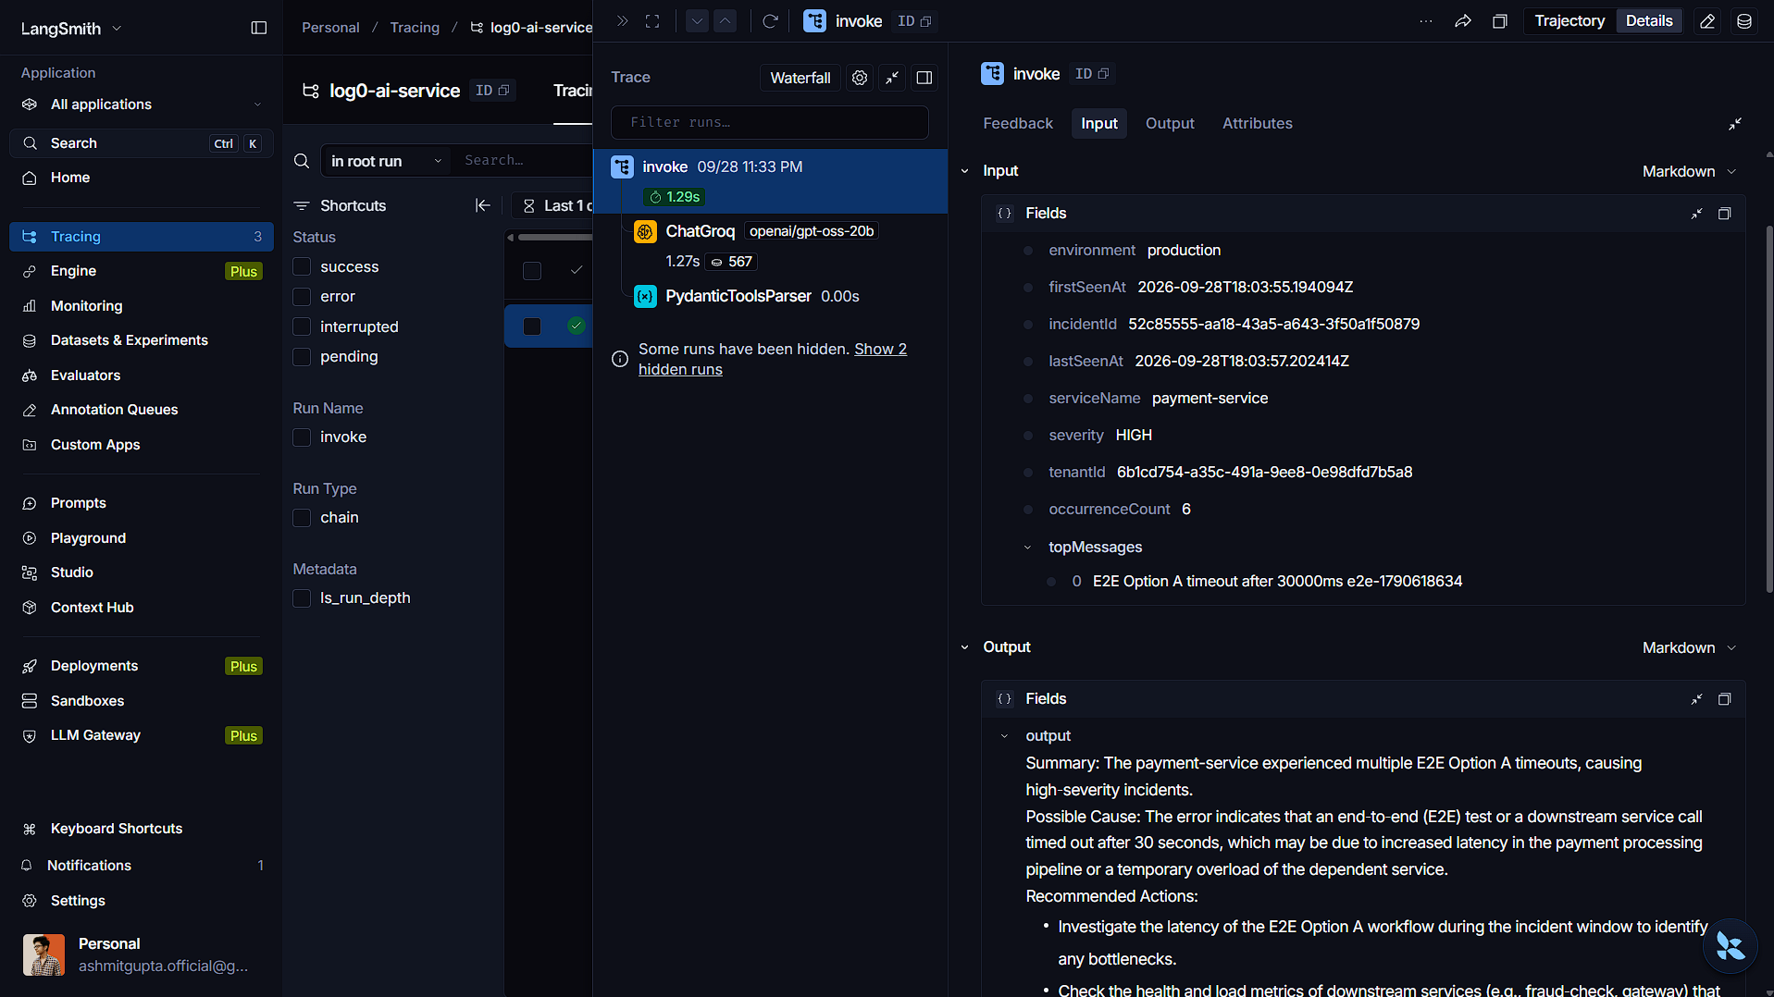Open the Output Markdown format dropdown
The height and width of the screenshot is (997, 1774).
[x=1689, y=647]
